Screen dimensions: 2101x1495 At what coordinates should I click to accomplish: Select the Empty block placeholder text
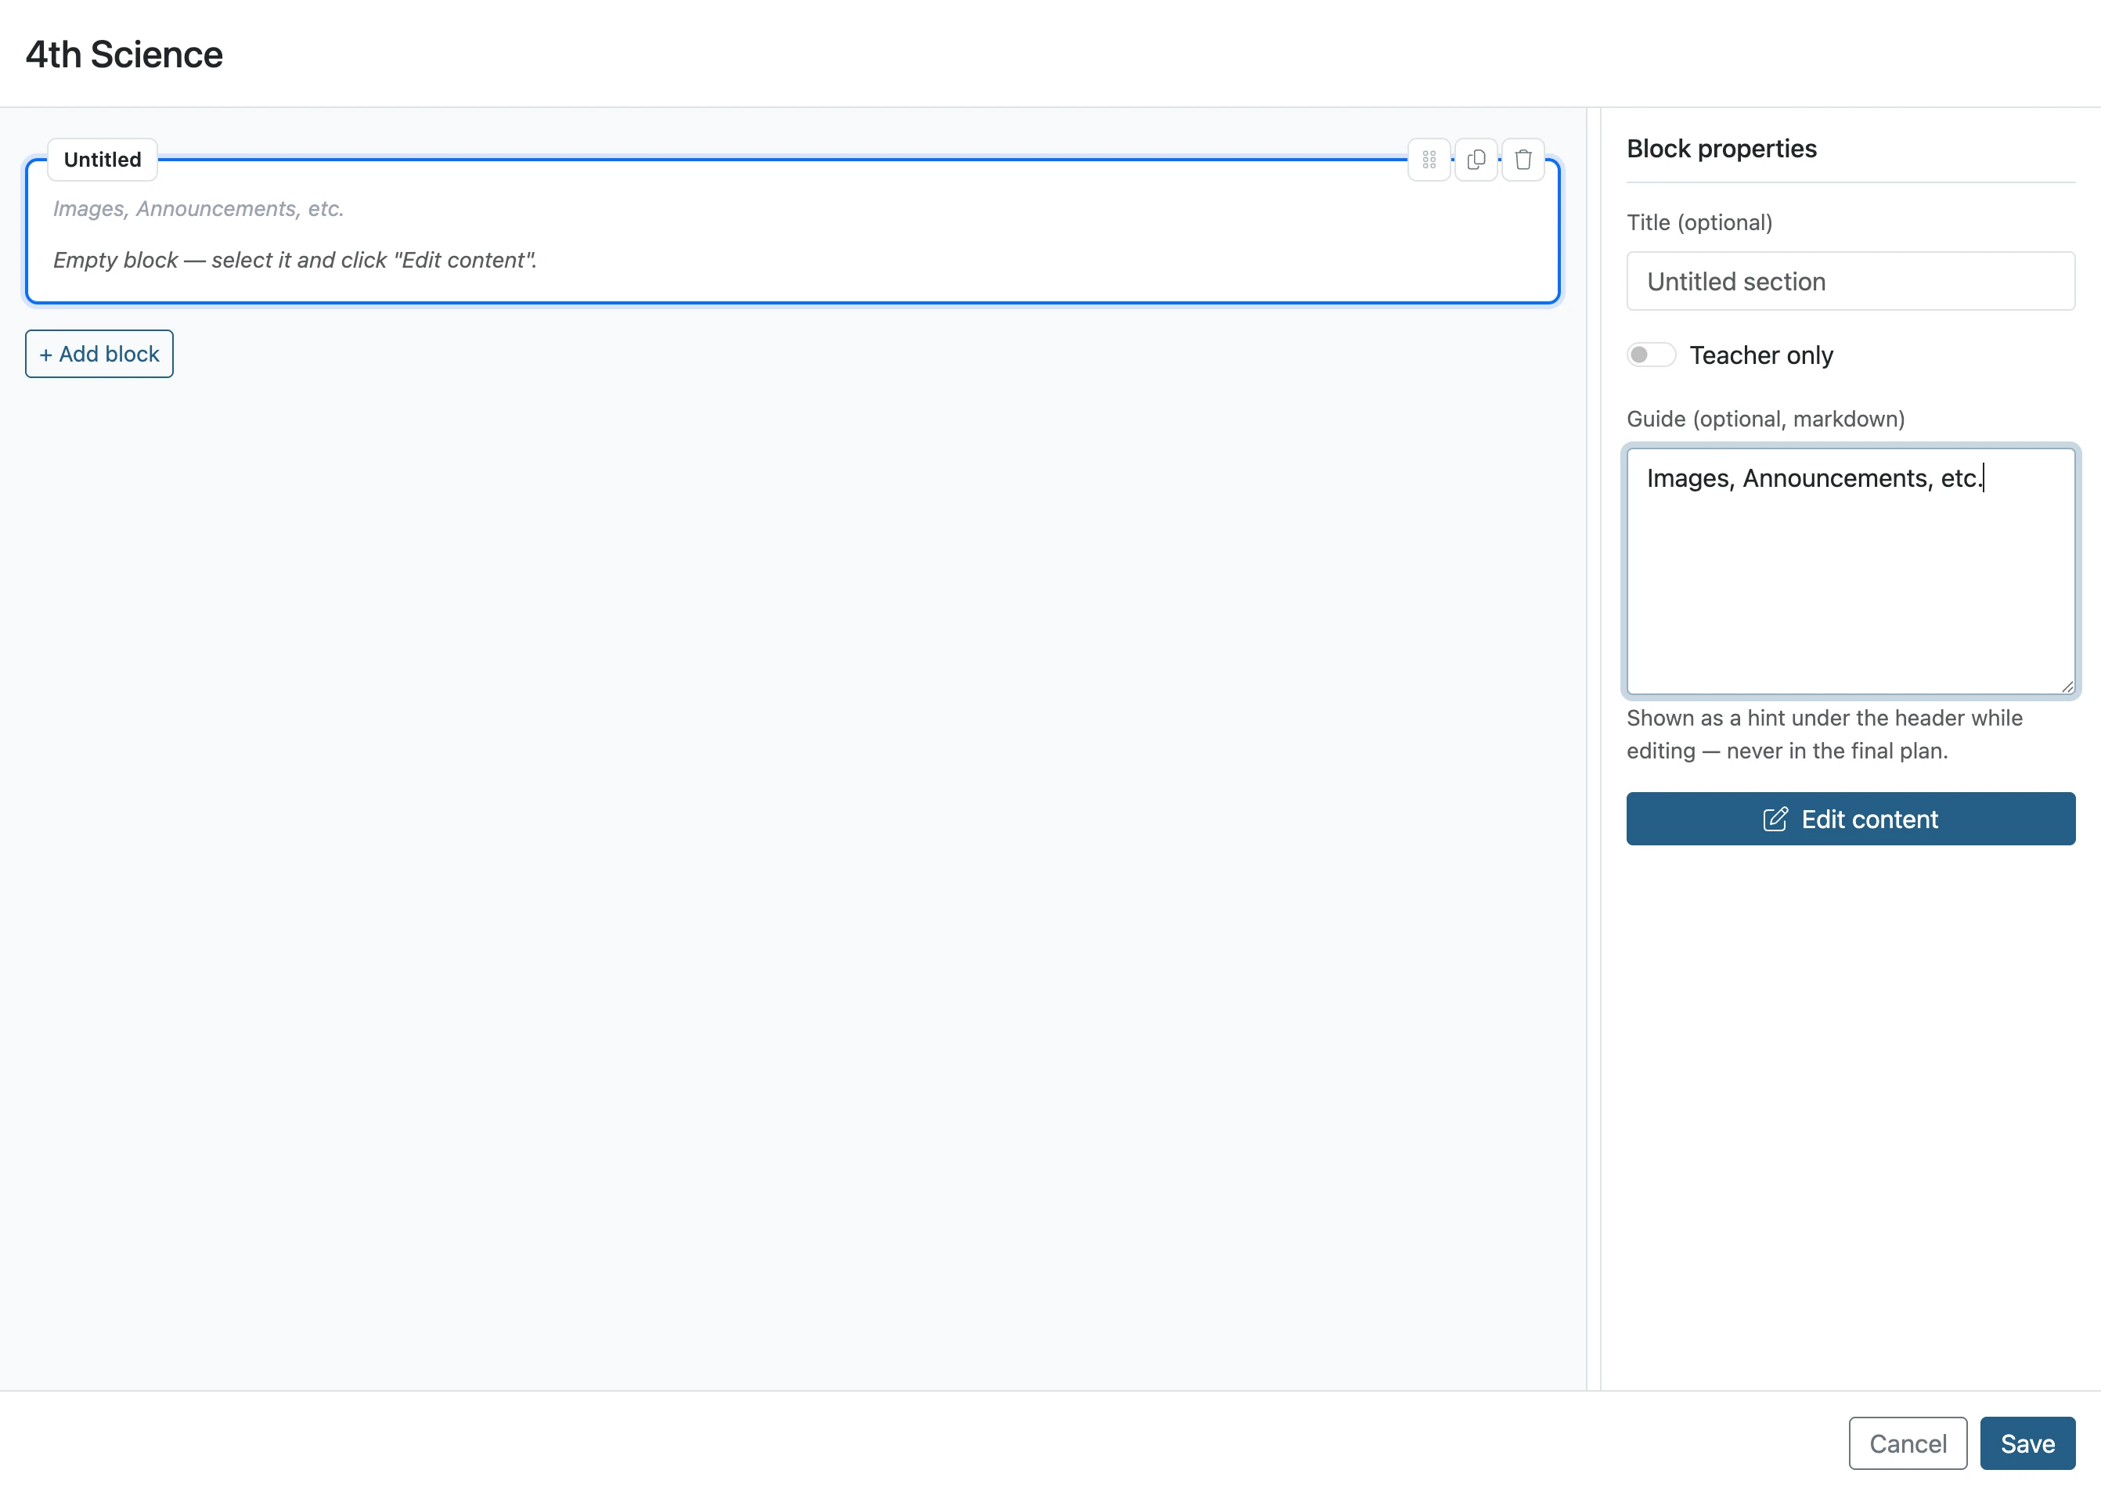294,261
